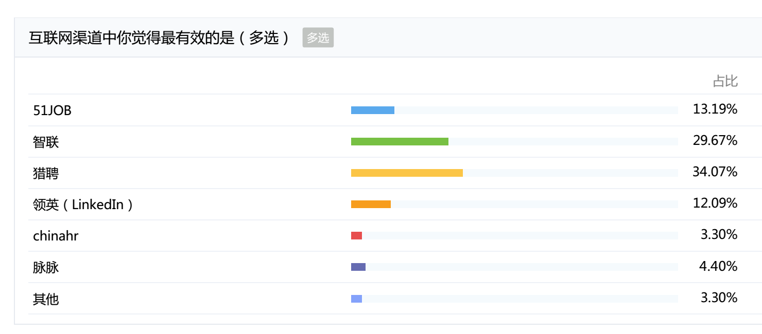Image resolution: width=762 pixels, height=334 pixels.
Task: Select the 领英 (LinkedIn) row label
Action: point(83,205)
